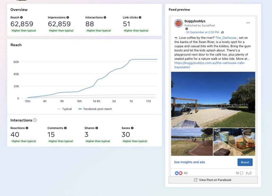Open the burger and coffee photo

[234, 142]
